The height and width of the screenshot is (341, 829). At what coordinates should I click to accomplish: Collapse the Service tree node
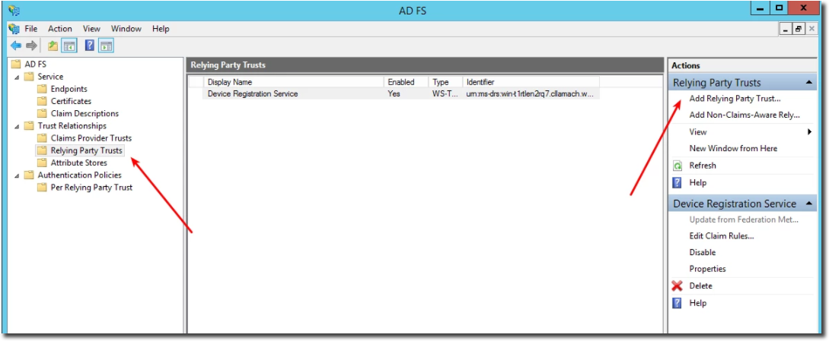(x=18, y=77)
